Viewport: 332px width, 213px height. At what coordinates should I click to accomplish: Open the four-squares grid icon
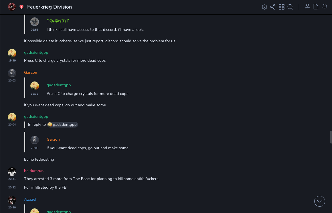pyautogui.click(x=282, y=7)
